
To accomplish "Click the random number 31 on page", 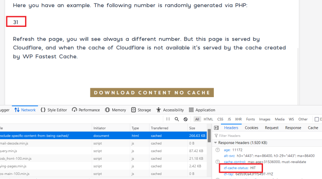I will pos(16,22).
